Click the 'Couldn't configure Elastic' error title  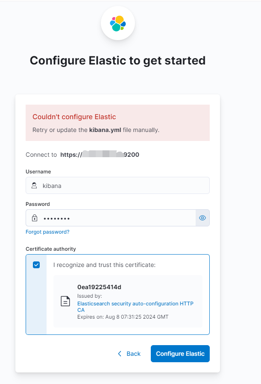(x=74, y=117)
